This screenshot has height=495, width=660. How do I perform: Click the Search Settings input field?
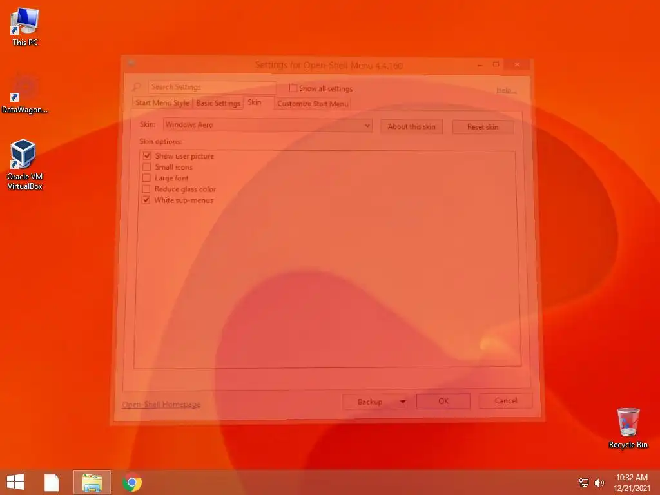(212, 87)
